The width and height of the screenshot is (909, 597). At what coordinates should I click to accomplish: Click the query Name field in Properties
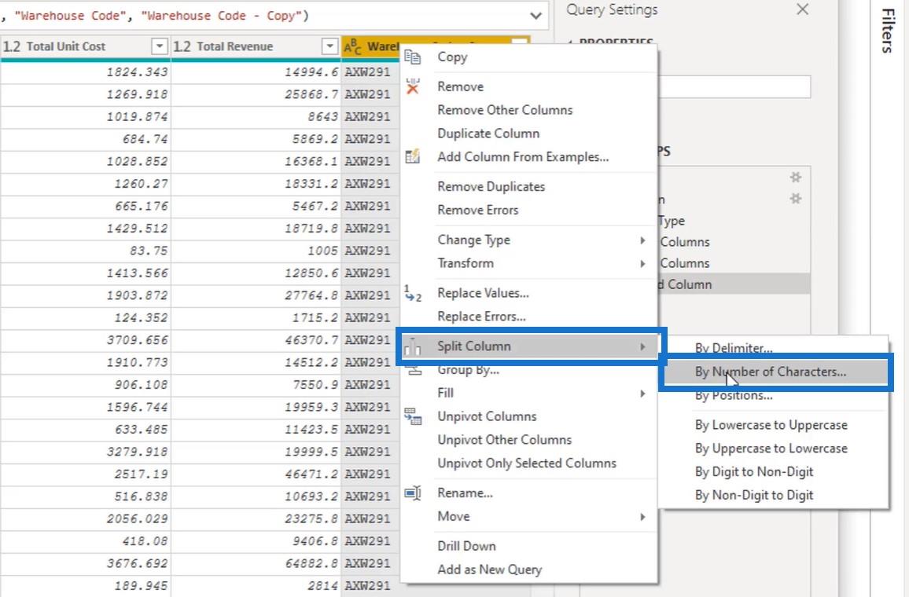point(734,87)
